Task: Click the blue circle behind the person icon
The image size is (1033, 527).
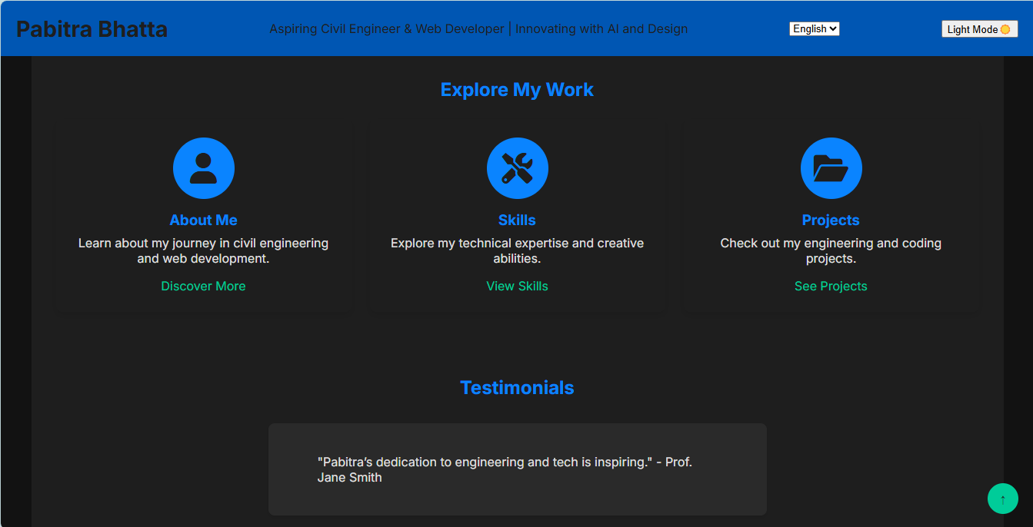Action: 203,167
